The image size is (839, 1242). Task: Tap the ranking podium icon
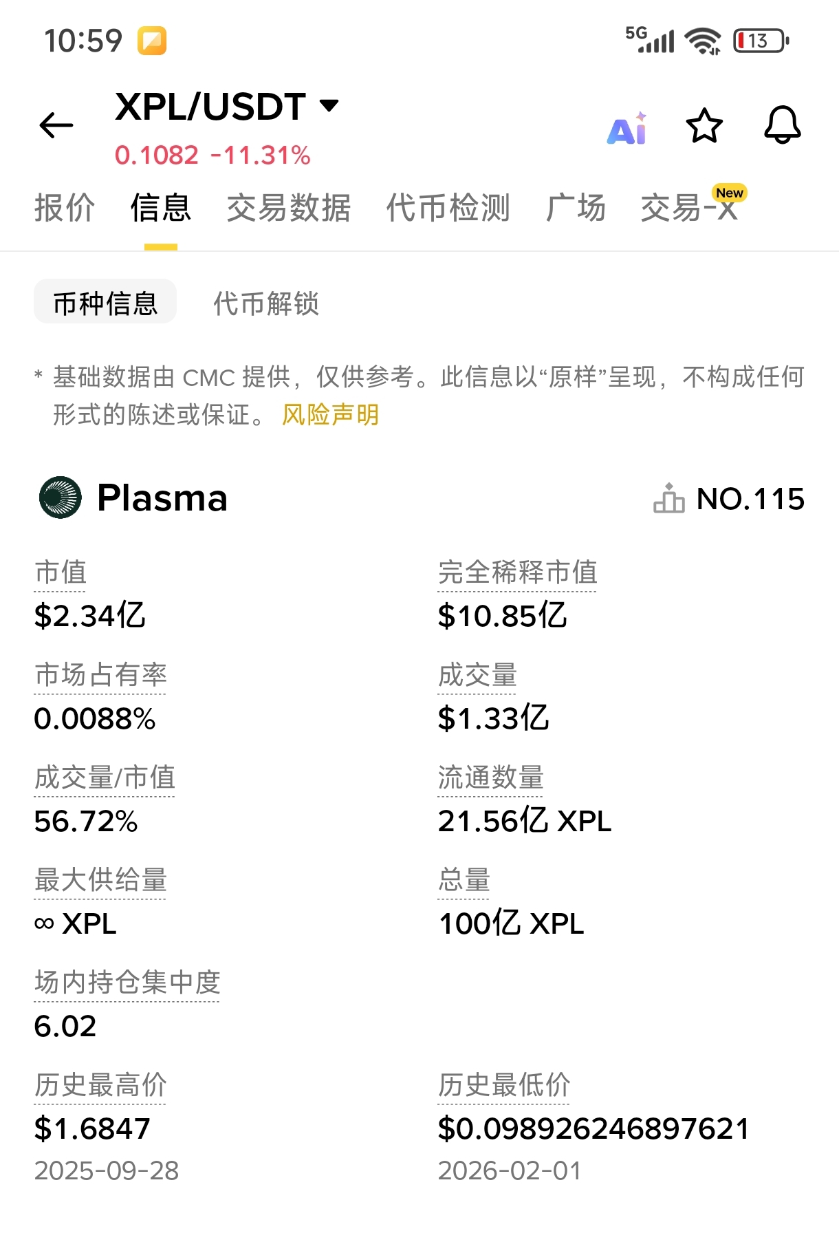[x=668, y=499]
